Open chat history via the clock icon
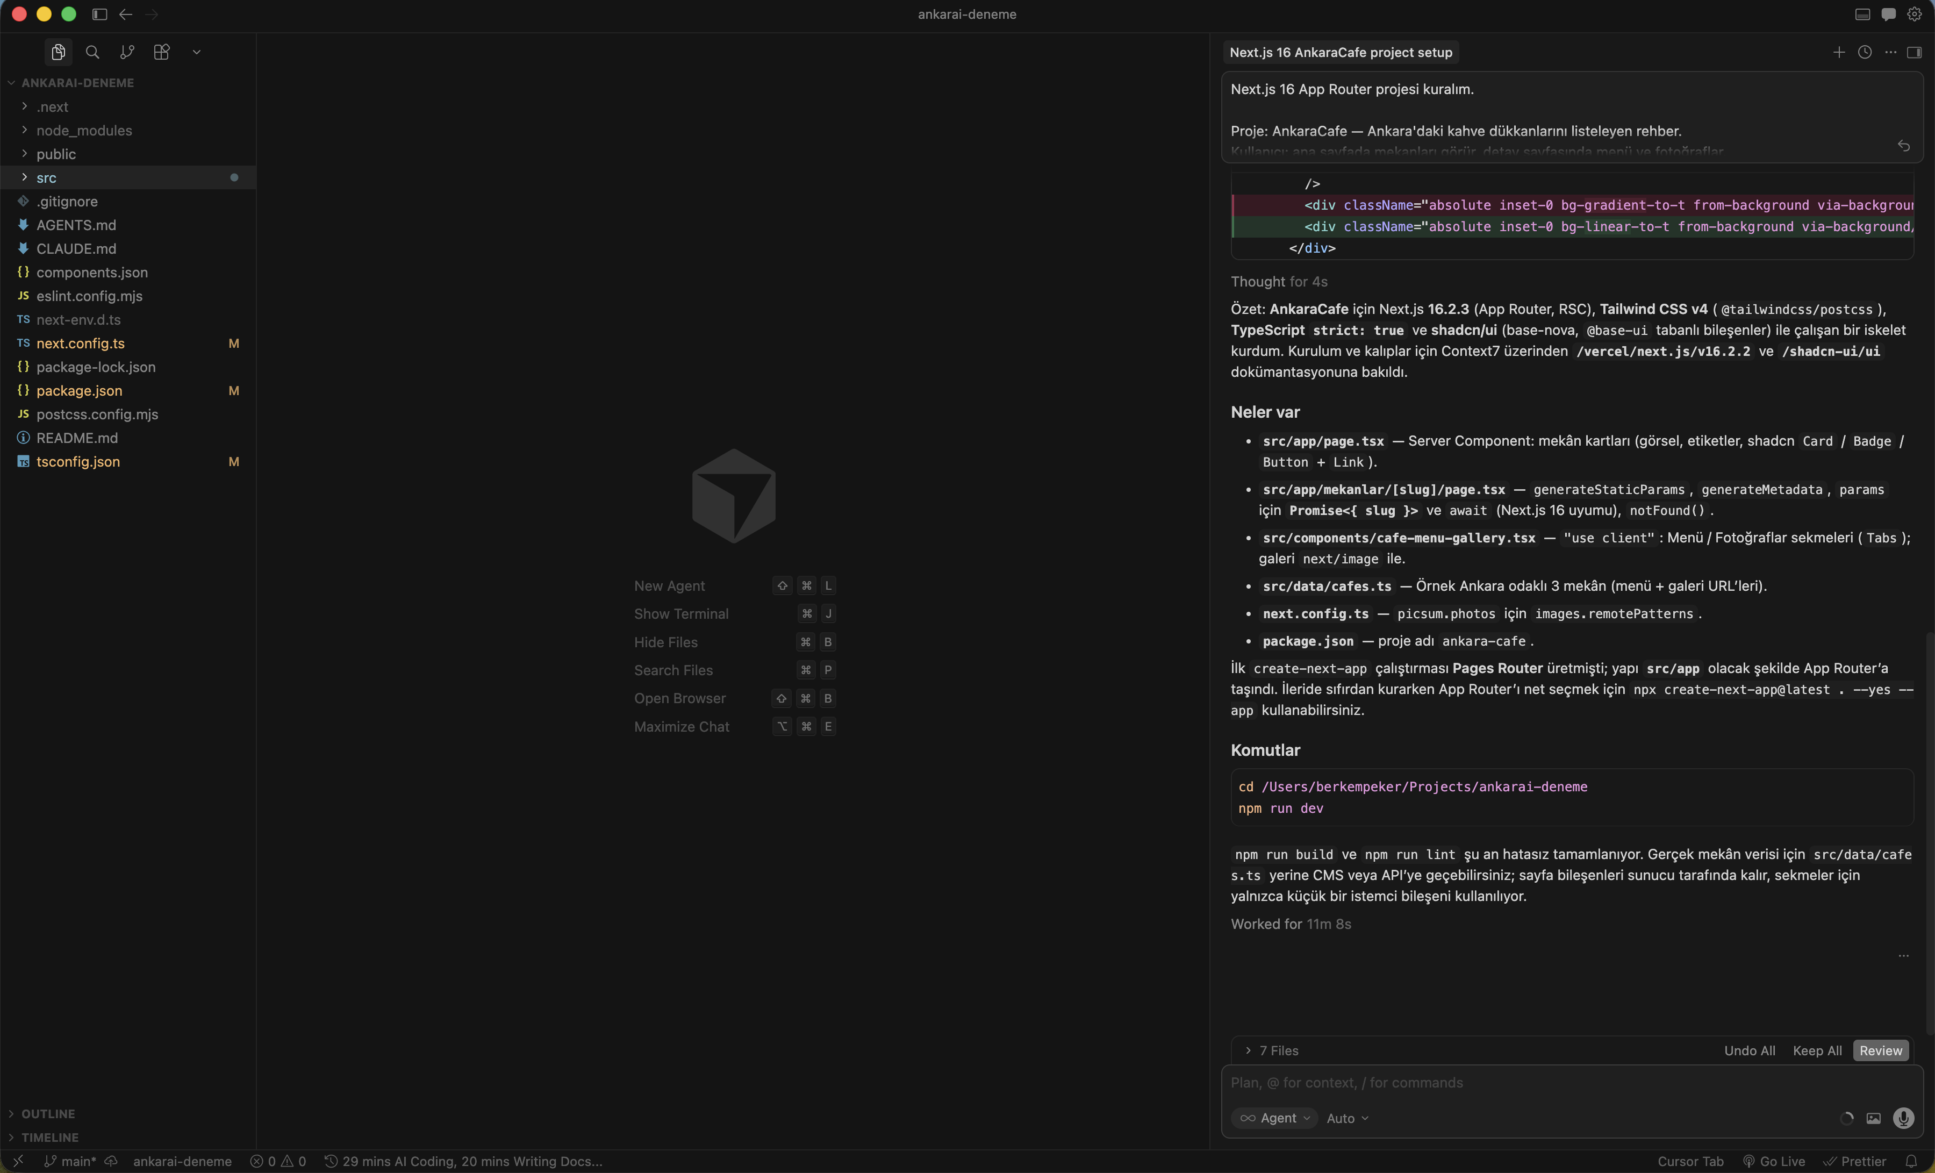The height and width of the screenshot is (1173, 1935). click(1865, 52)
